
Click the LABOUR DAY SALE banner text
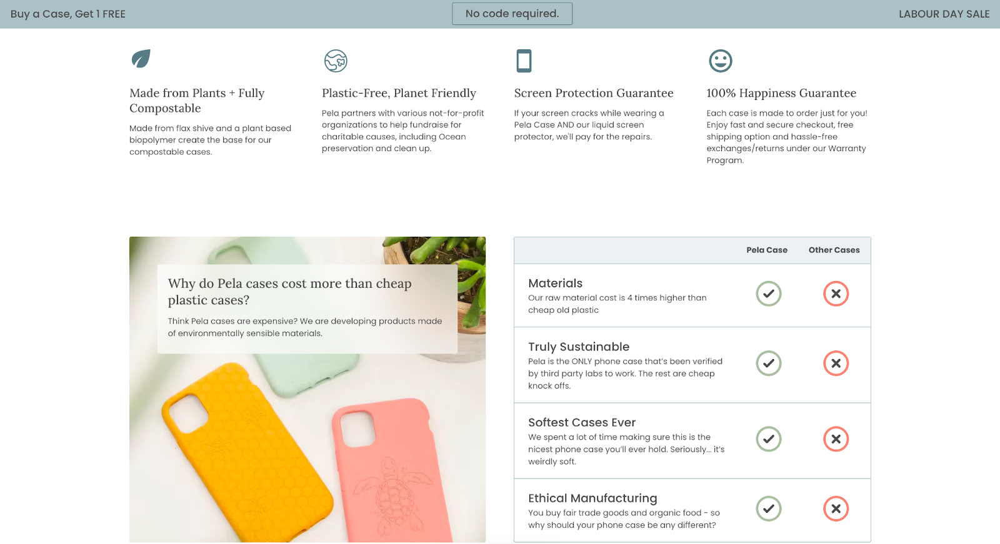(944, 14)
